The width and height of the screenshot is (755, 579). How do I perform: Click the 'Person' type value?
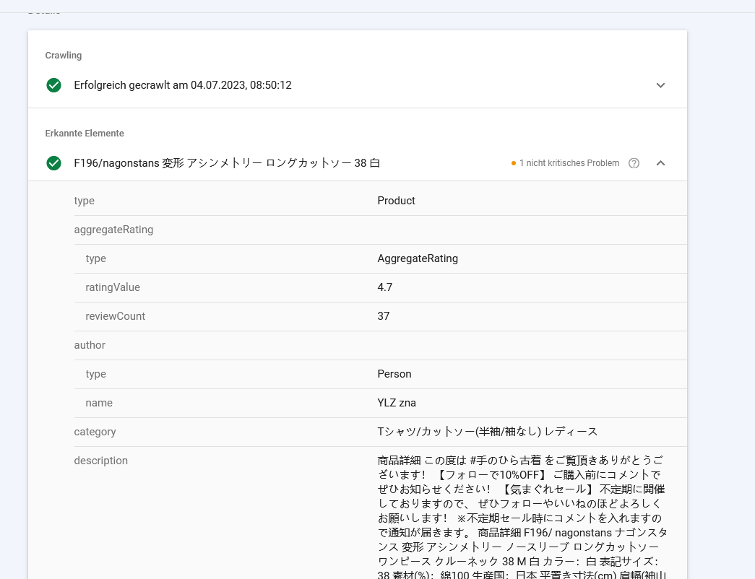(x=394, y=374)
